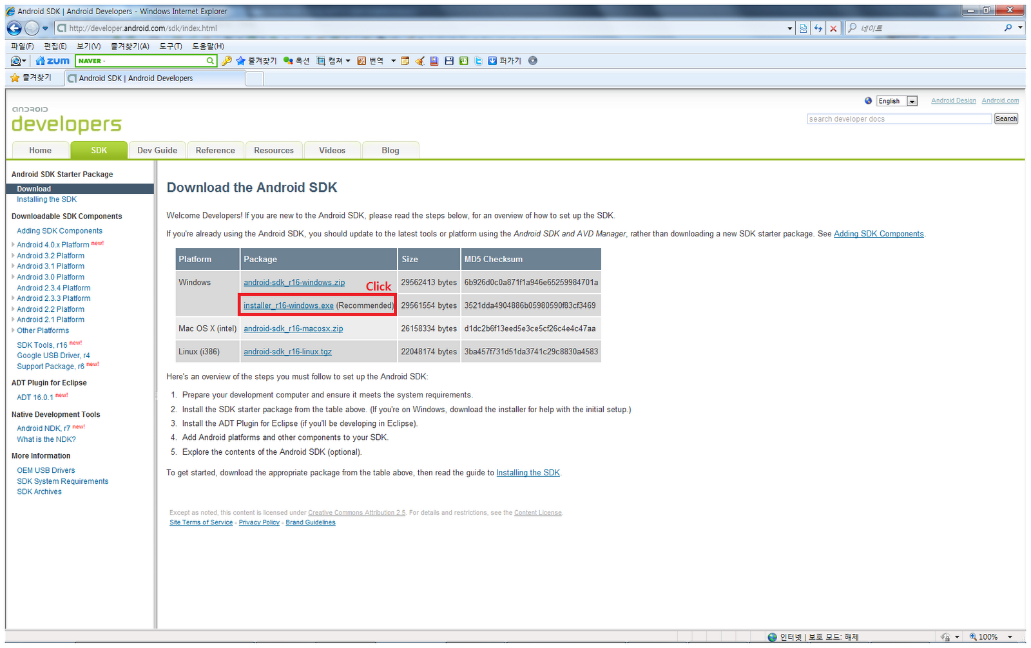Switch to the Videos tab
Screen dimensions: 1031x648
pos(332,150)
